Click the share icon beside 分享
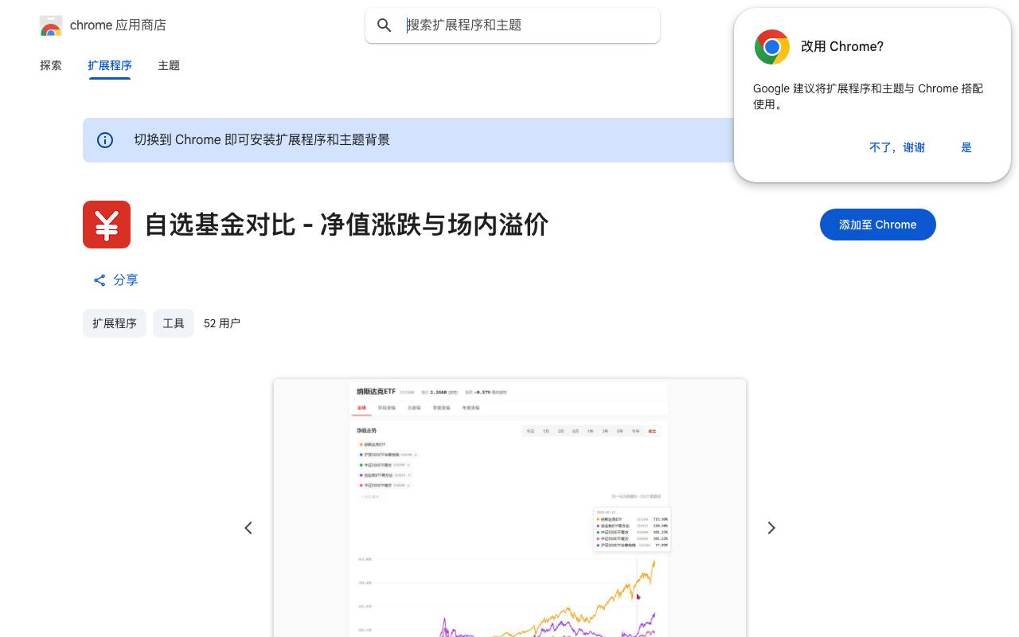 point(100,280)
